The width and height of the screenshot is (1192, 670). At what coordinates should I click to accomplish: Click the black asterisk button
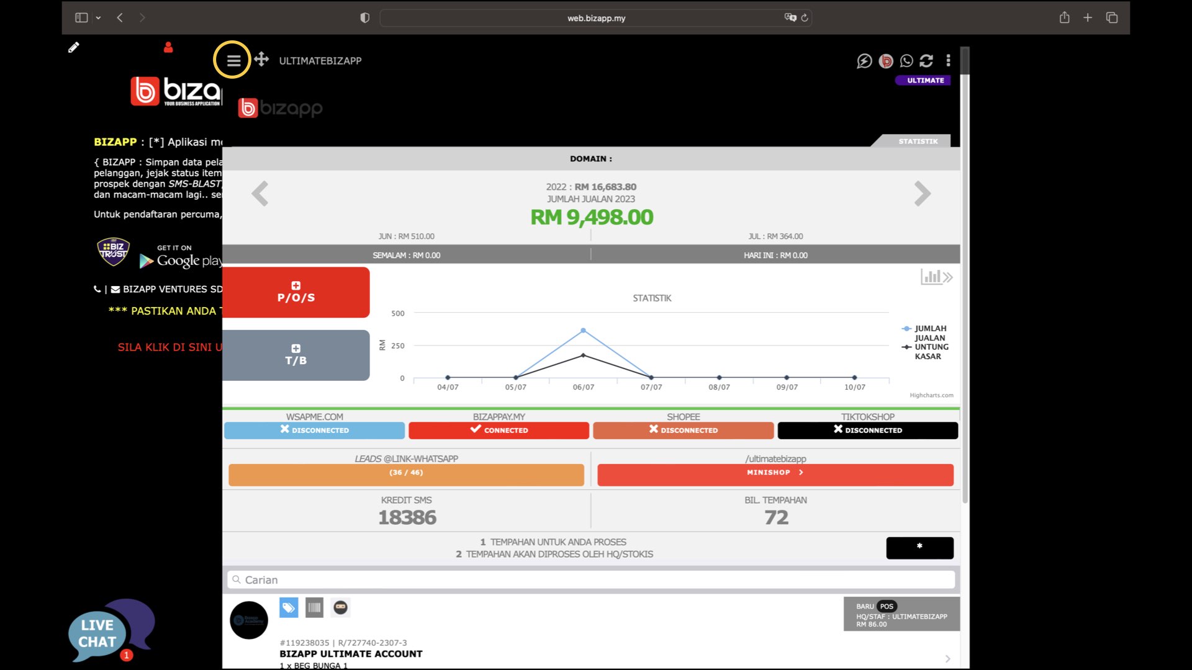919,548
